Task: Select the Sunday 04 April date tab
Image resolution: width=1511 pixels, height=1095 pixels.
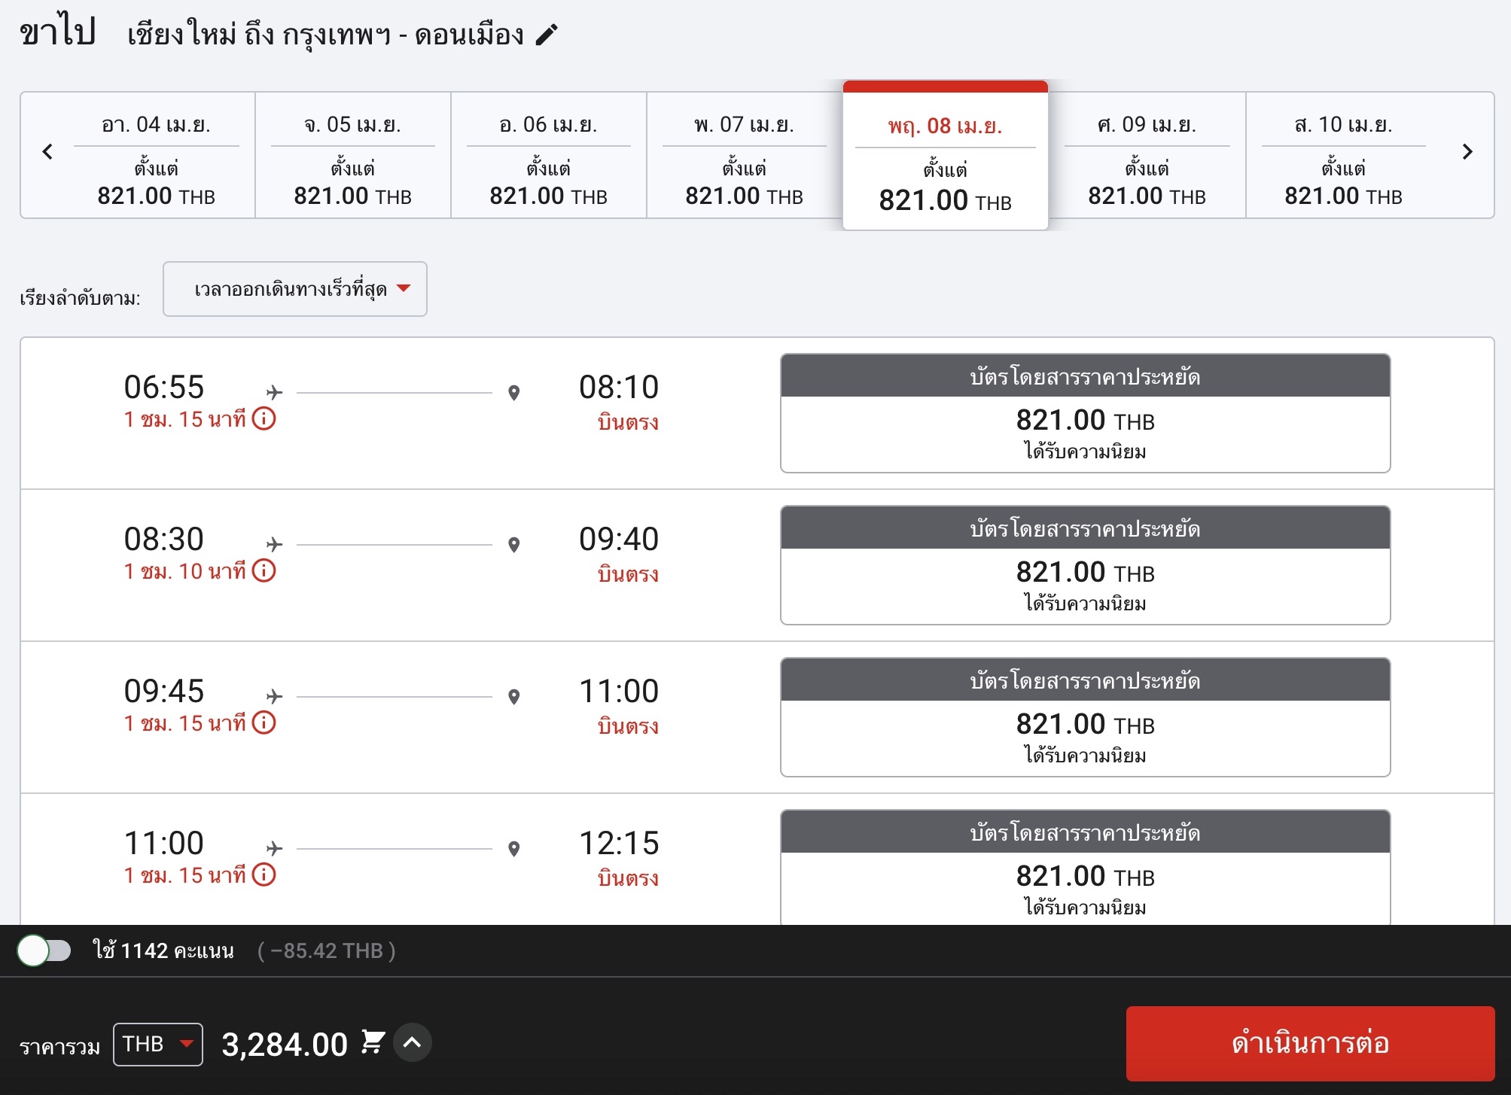Action: 157,156
